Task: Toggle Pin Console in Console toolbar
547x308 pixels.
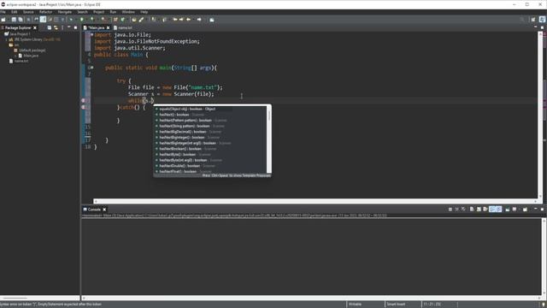Action: click(x=508, y=209)
